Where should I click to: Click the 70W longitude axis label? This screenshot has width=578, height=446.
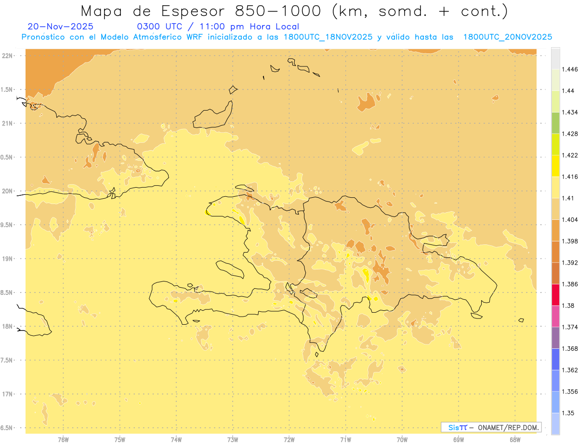tap(402, 439)
